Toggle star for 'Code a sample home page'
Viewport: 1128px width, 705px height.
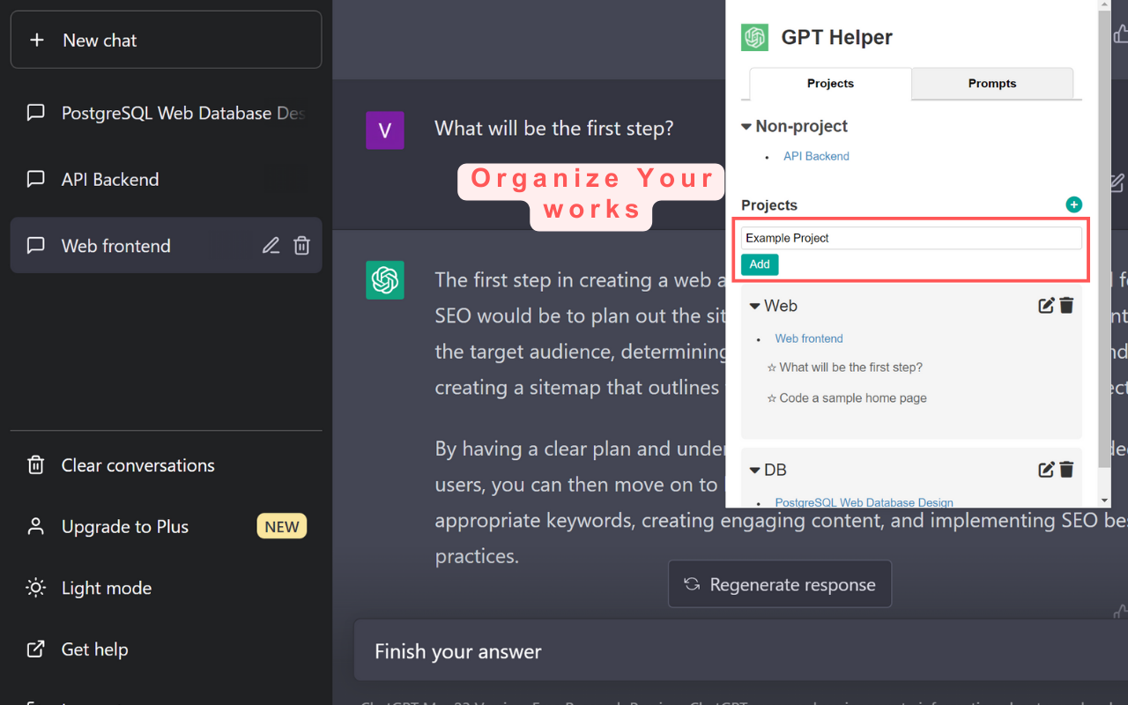(772, 398)
